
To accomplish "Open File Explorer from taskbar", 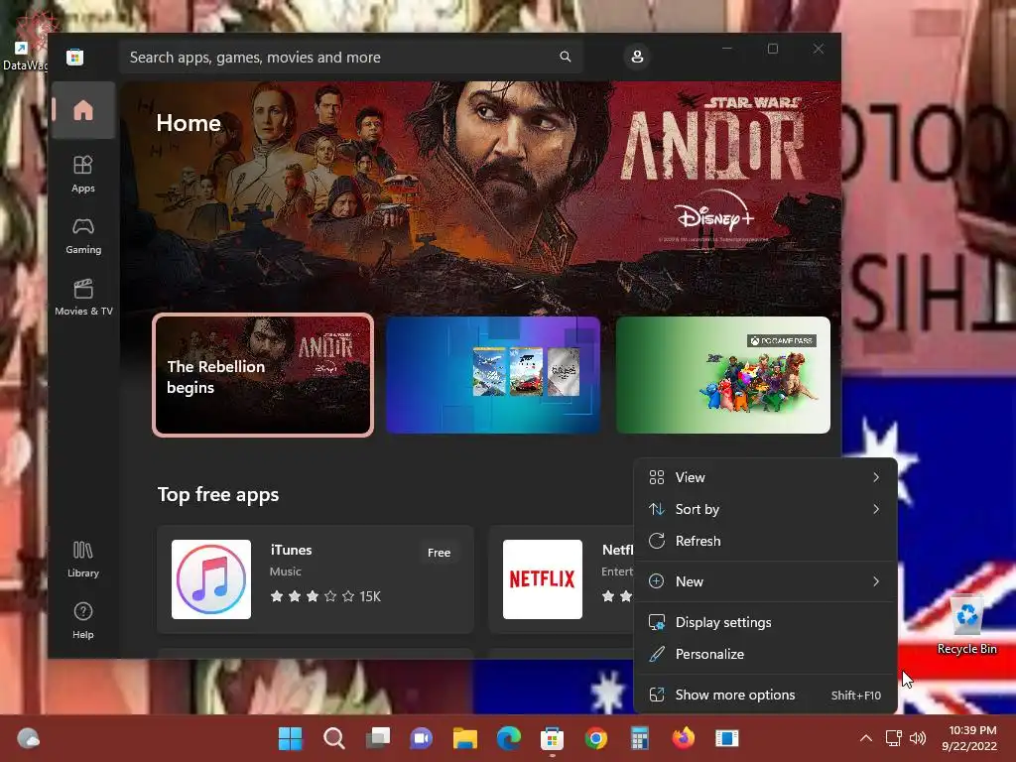I will 464,738.
